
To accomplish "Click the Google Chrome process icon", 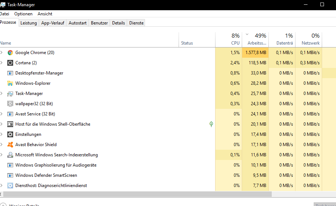I will 10,53.
